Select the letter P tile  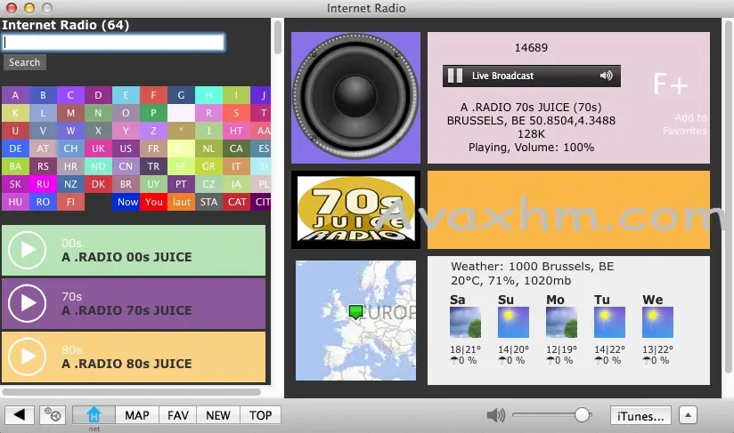pos(153,113)
